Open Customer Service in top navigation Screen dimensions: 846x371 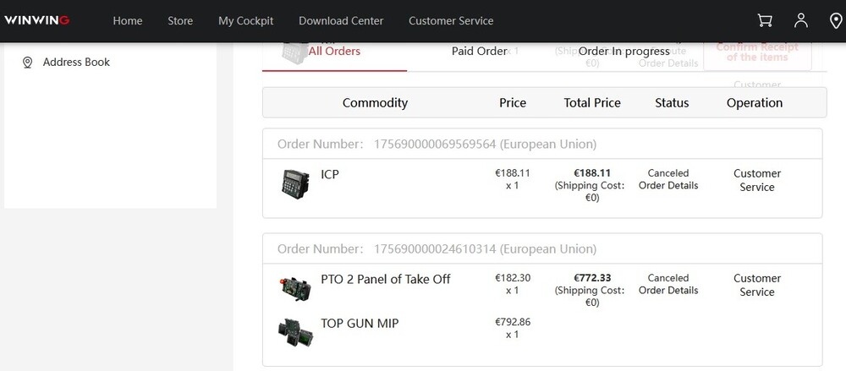[x=451, y=20]
